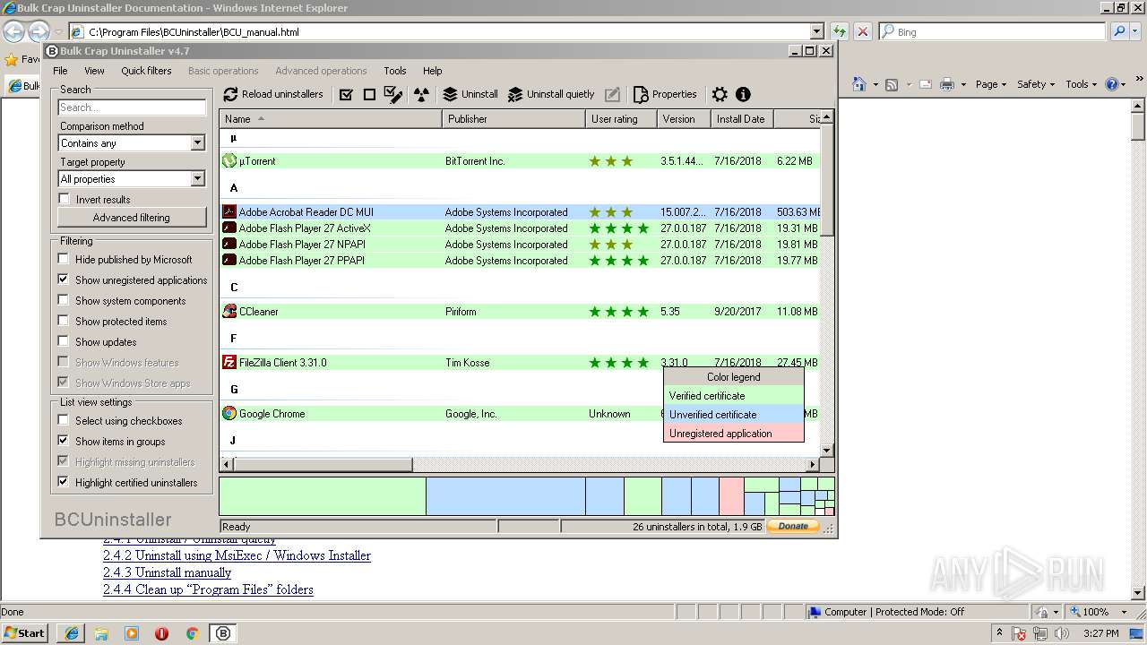
Task: Click the Uninstall toolbar button
Action: 470,94
